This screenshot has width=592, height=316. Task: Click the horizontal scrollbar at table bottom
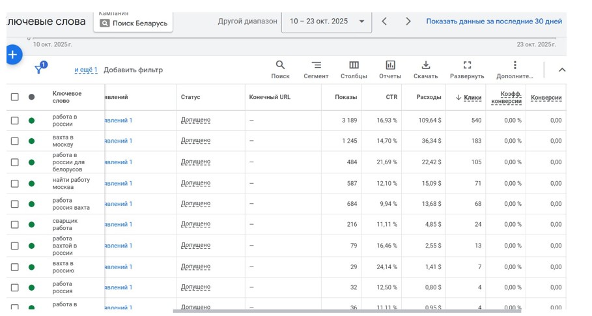click(345, 311)
